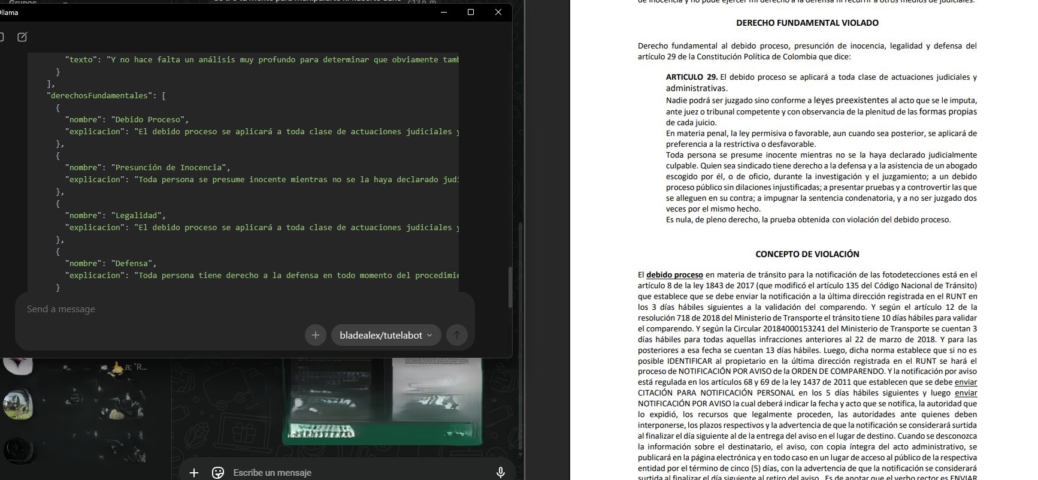Open the bottom WhatsApp chat avatar
The height and width of the screenshot is (480, 1038).
[x=18, y=451]
